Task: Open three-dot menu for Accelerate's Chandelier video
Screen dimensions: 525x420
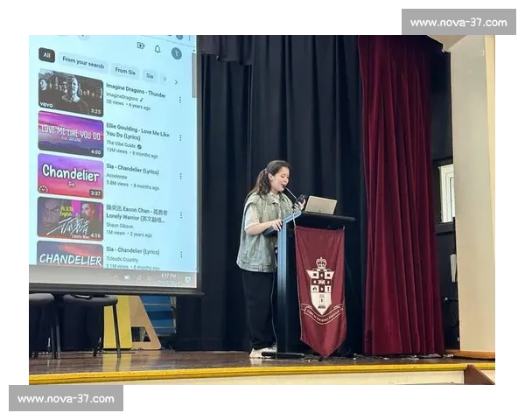Action: click(180, 176)
